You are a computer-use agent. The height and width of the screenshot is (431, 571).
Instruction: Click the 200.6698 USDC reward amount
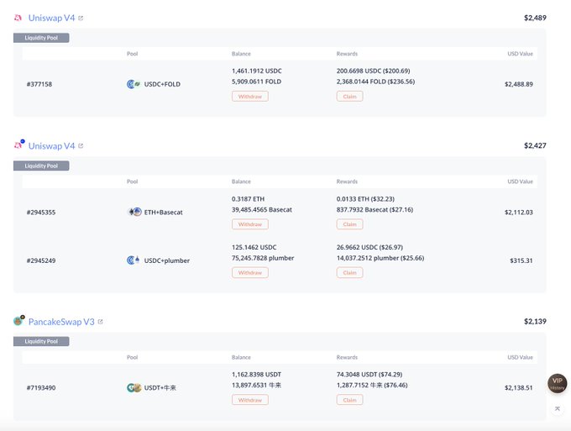click(374, 71)
